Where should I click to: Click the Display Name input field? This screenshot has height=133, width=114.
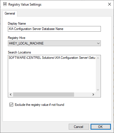pyautogui.click(x=54, y=29)
